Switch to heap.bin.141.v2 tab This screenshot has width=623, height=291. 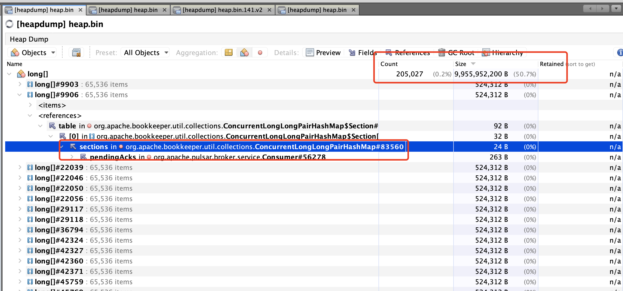[222, 10]
